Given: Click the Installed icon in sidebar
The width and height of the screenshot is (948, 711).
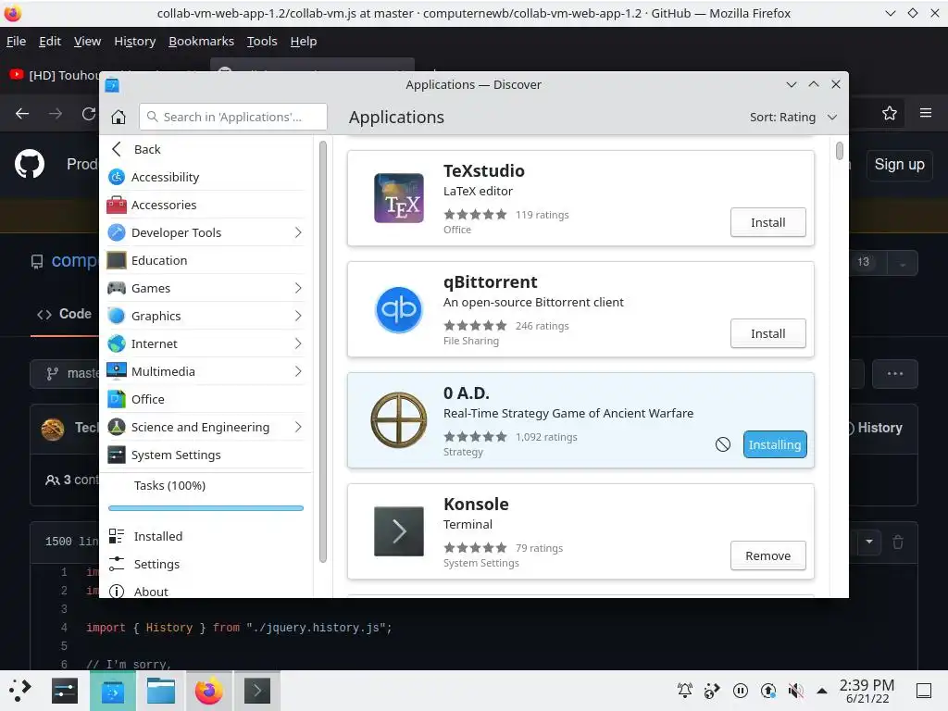Looking at the screenshot, I should click(x=116, y=536).
